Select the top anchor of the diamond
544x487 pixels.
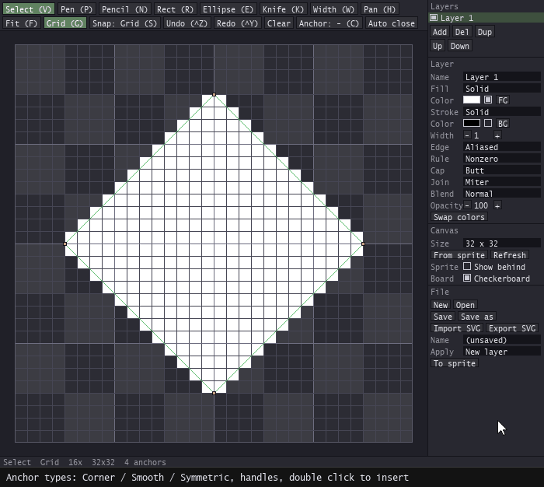[x=214, y=94]
